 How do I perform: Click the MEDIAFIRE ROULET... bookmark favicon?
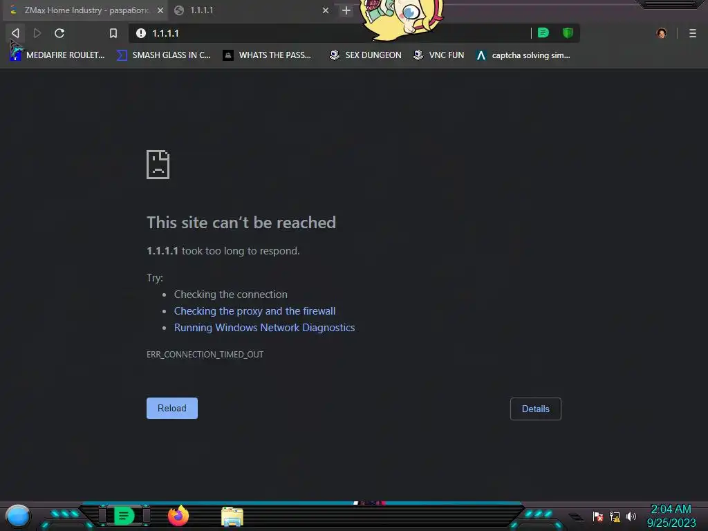coord(16,55)
